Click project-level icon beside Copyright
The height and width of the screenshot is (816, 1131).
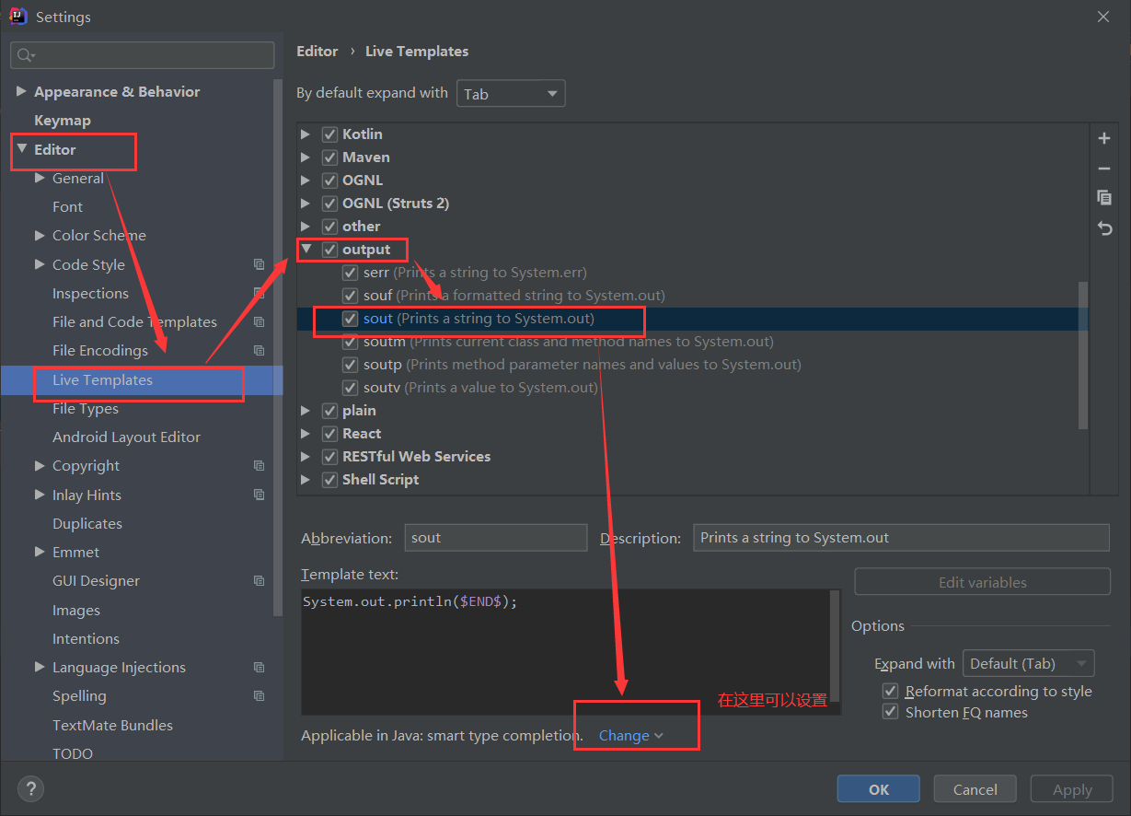point(259,465)
